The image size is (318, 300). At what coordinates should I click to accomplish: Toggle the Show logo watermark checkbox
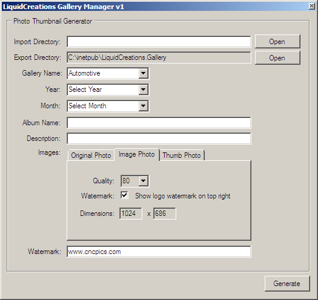[x=124, y=195]
